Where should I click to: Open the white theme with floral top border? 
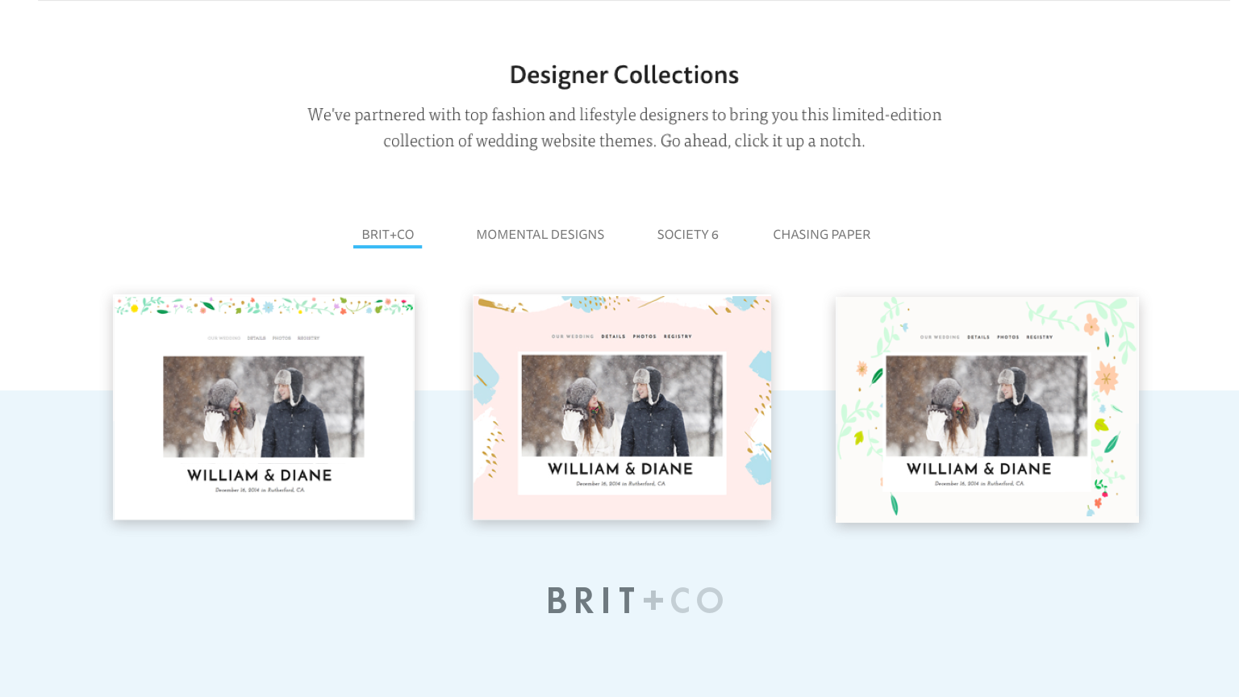click(264, 407)
